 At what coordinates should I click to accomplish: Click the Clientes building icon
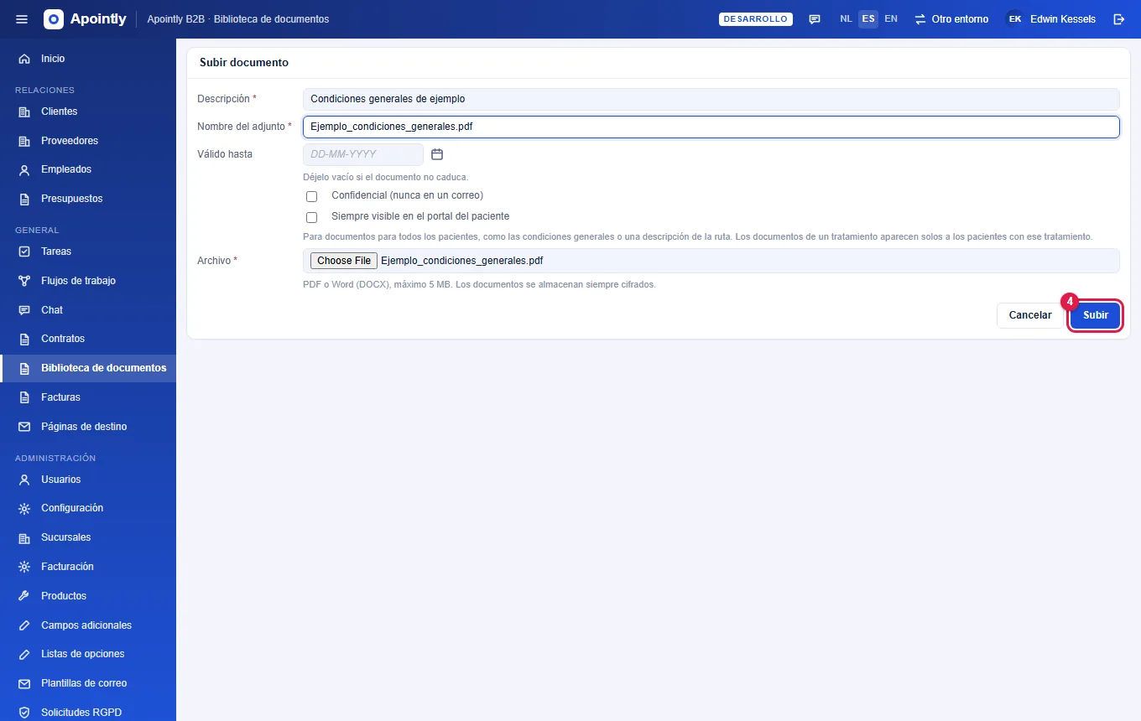coord(24,112)
